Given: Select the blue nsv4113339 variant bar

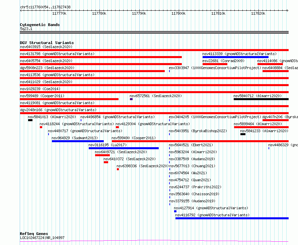Looking at the screenshot, I should point(235,57).
